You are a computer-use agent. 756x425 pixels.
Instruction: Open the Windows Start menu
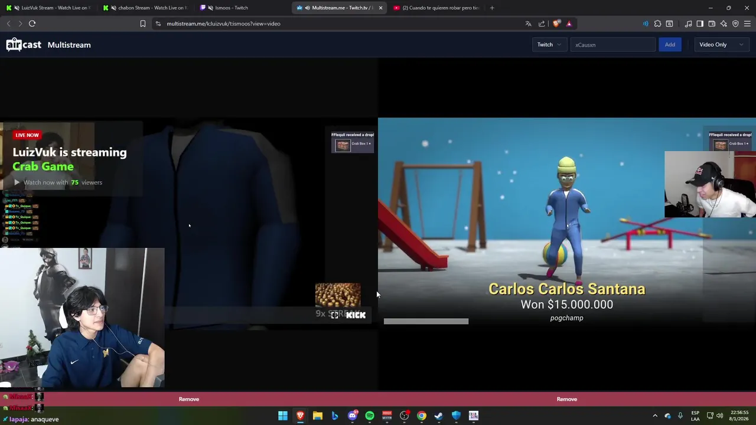283,416
